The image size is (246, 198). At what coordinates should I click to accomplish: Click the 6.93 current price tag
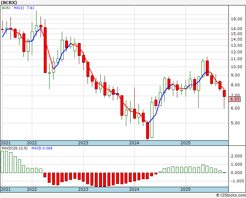pyautogui.click(x=235, y=99)
